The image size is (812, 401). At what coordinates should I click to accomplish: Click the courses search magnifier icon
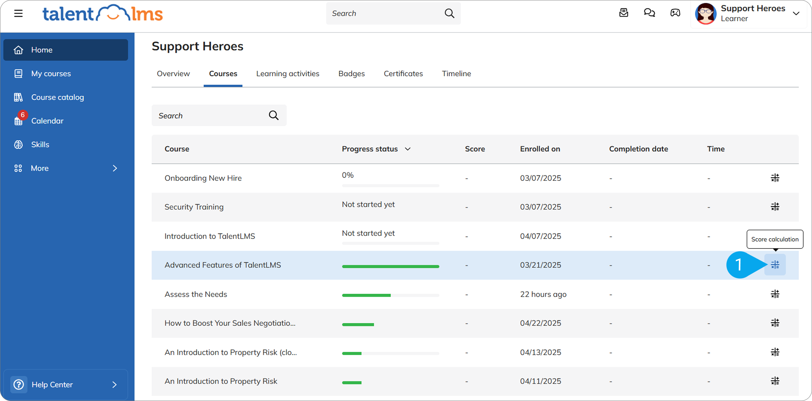click(274, 115)
